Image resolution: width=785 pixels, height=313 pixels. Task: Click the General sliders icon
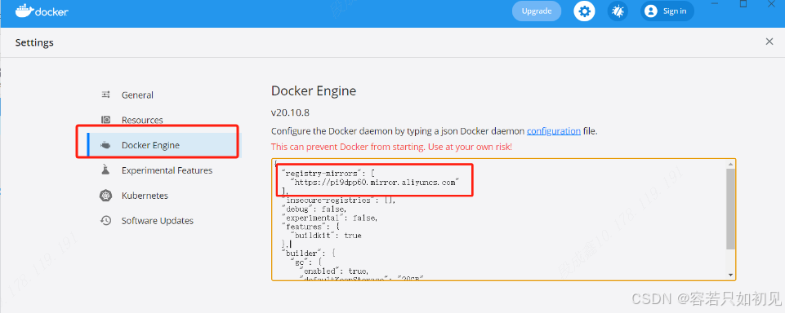tap(105, 95)
